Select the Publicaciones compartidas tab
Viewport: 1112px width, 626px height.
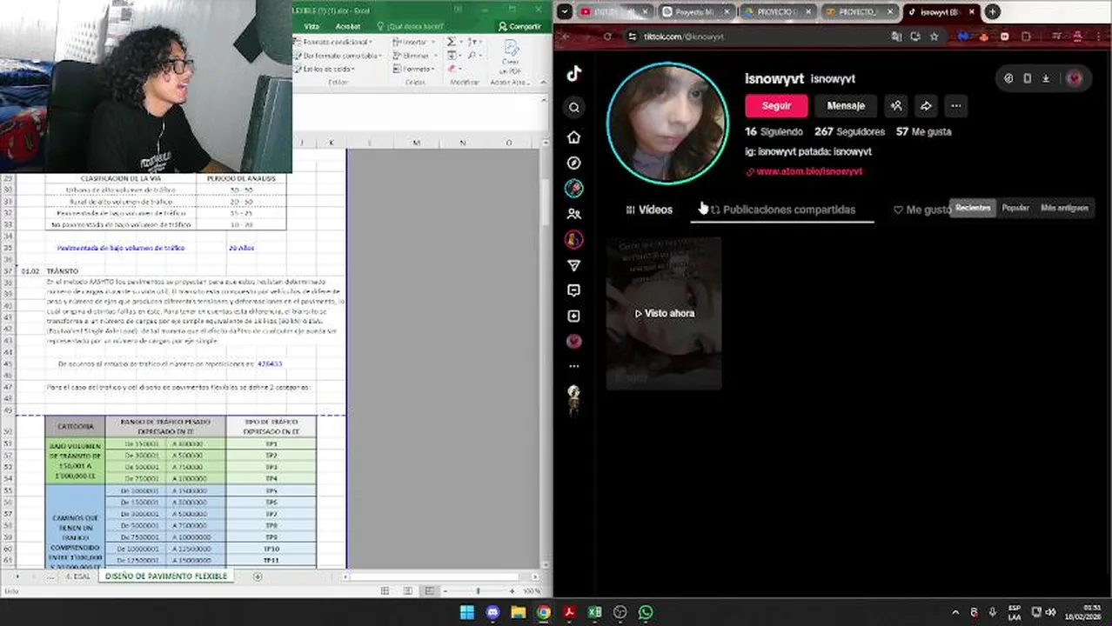click(x=782, y=210)
